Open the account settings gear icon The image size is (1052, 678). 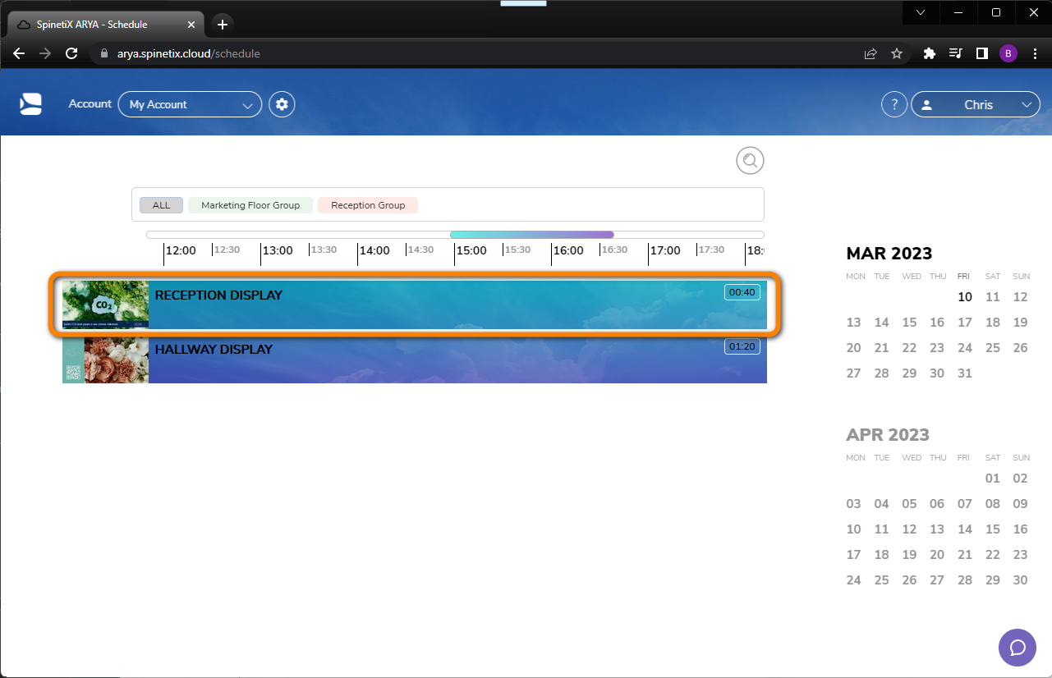pyautogui.click(x=282, y=104)
